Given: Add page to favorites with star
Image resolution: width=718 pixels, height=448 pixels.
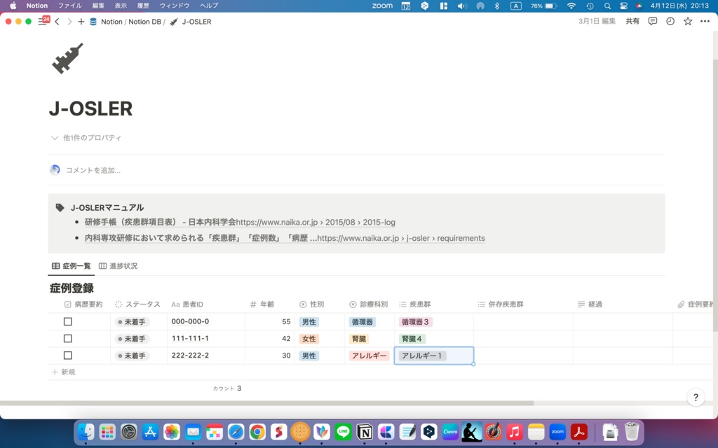Looking at the screenshot, I should [x=688, y=22].
